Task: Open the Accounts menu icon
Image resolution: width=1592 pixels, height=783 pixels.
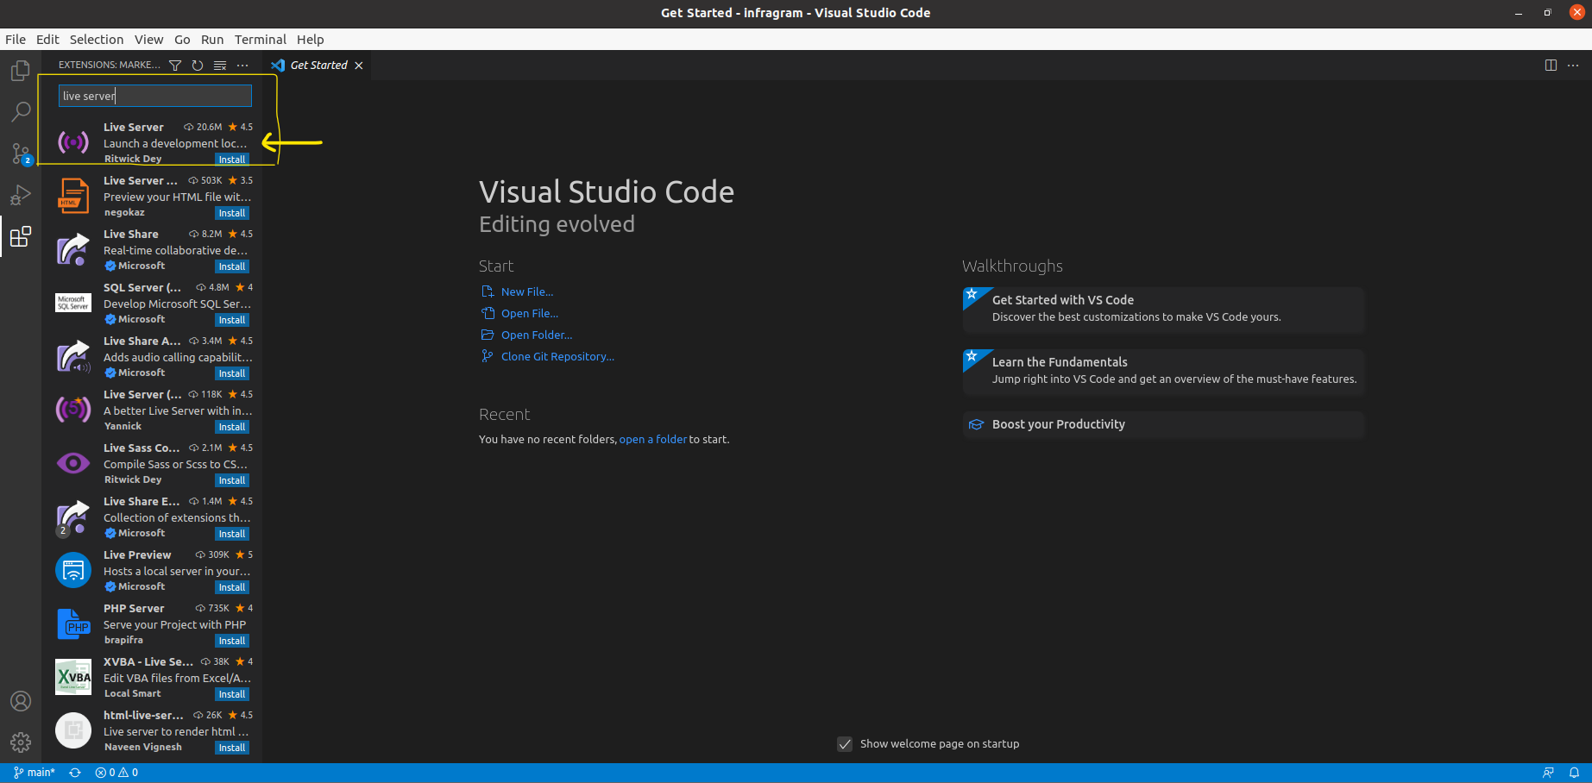Action: click(x=21, y=701)
